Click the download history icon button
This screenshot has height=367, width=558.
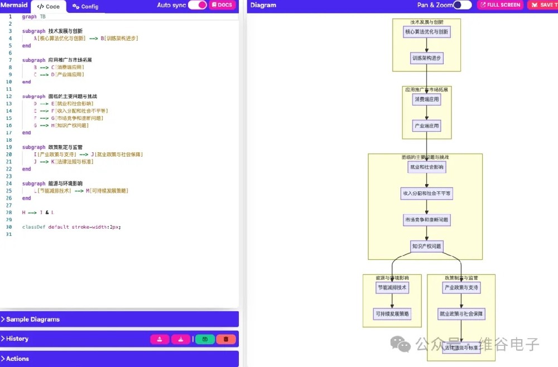181,339
